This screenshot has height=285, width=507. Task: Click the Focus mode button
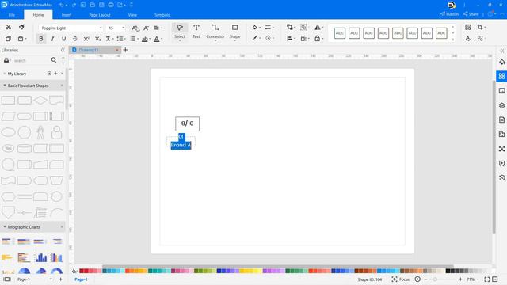(400, 279)
